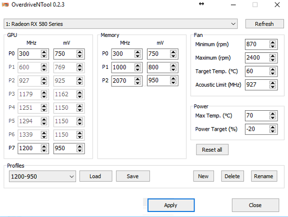Viewport: 288px width, 217px height.
Task: Click the Close button at bottom
Action: click(x=255, y=205)
